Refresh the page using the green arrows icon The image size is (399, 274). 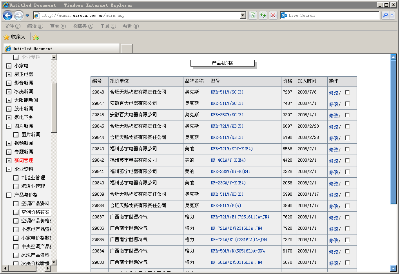point(263,16)
